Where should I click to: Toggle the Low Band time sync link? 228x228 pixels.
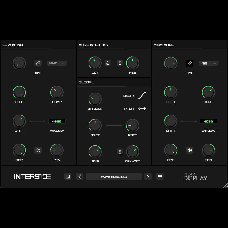[x=38, y=63]
